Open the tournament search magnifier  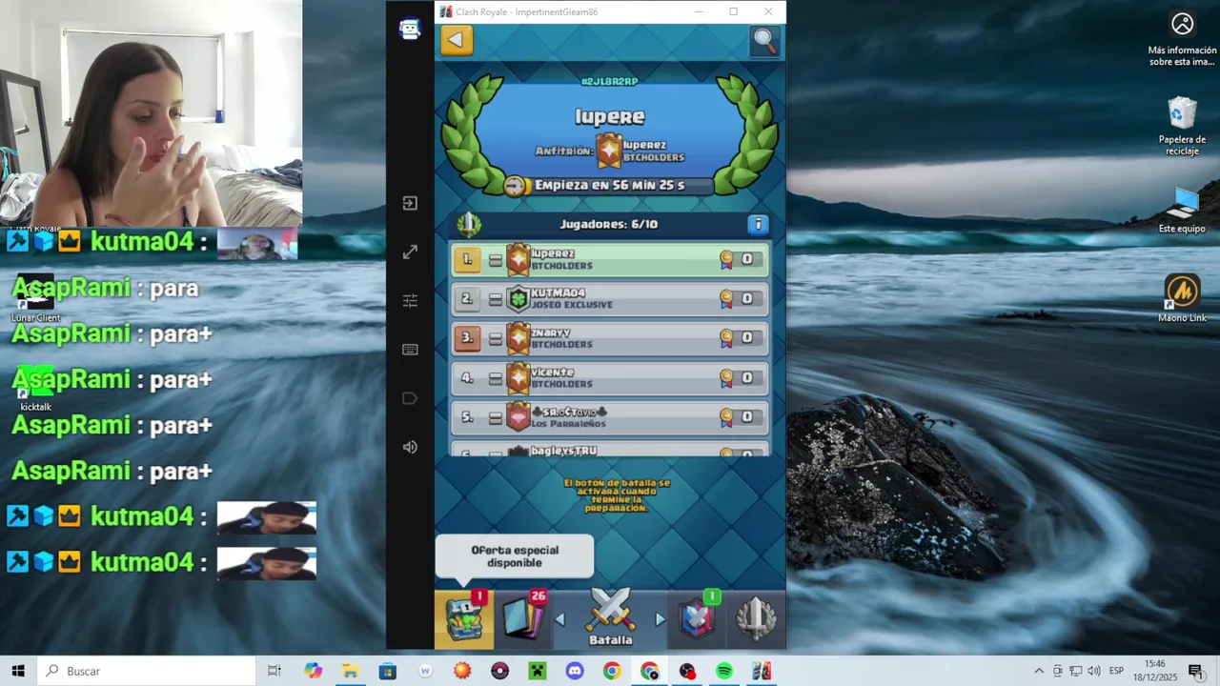(764, 40)
